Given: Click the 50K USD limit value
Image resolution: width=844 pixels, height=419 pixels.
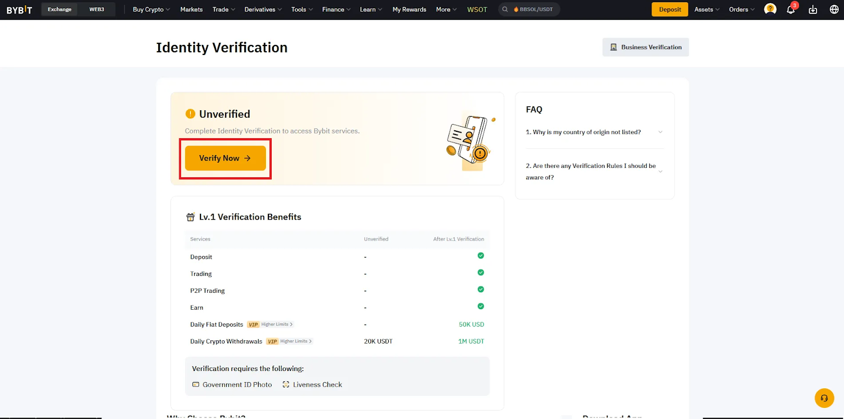Looking at the screenshot, I should (471, 325).
